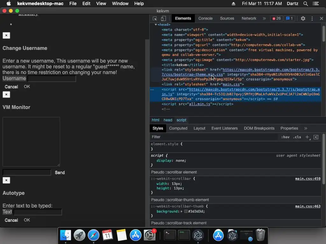Open the main.css:459 source link
The width and height of the screenshot is (326, 244).
pos(308,179)
